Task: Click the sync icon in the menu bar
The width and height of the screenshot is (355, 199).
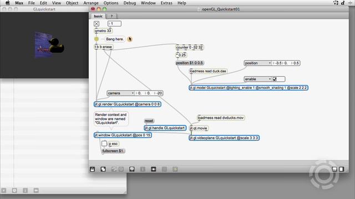Action: (x=336, y=3)
